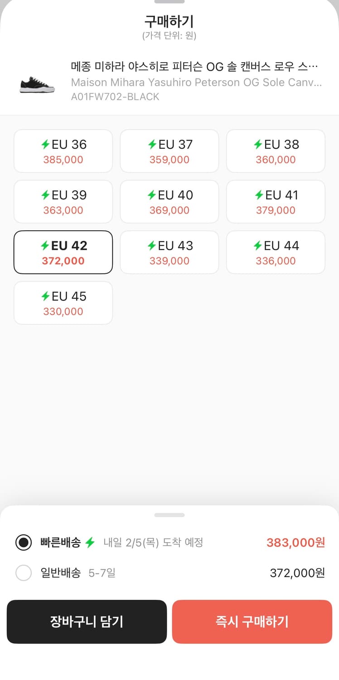Click the 즉시 구매하기 buy now button

click(252, 622)
